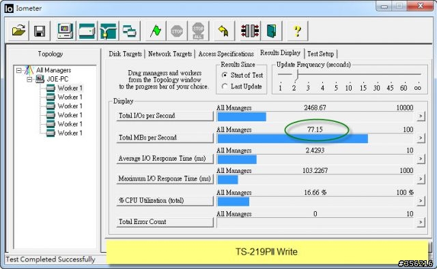The image size is (437, 269).
Task: Select Start of Test radio button
Action: click(225, 75)
